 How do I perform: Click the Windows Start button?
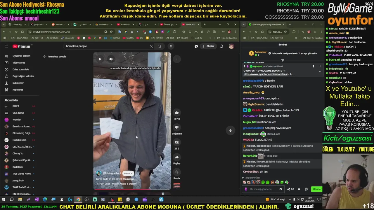[4, 199]
